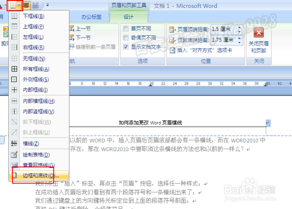292x209 pixels.
Task: Click the 斜上框线(U) diagonal up icon
Action: click(x=14, y=132)
